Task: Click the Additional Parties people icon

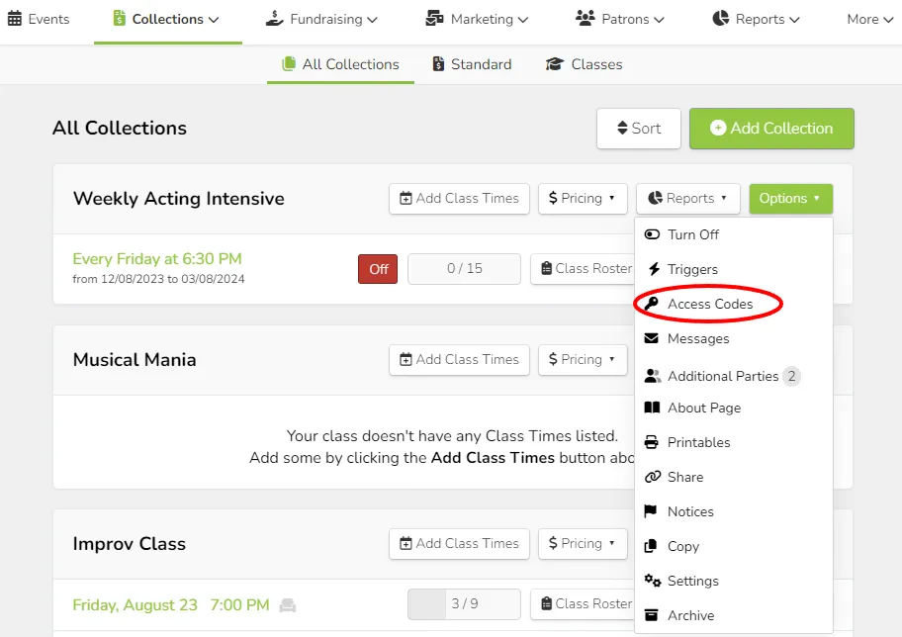Action: coord(653,376)
